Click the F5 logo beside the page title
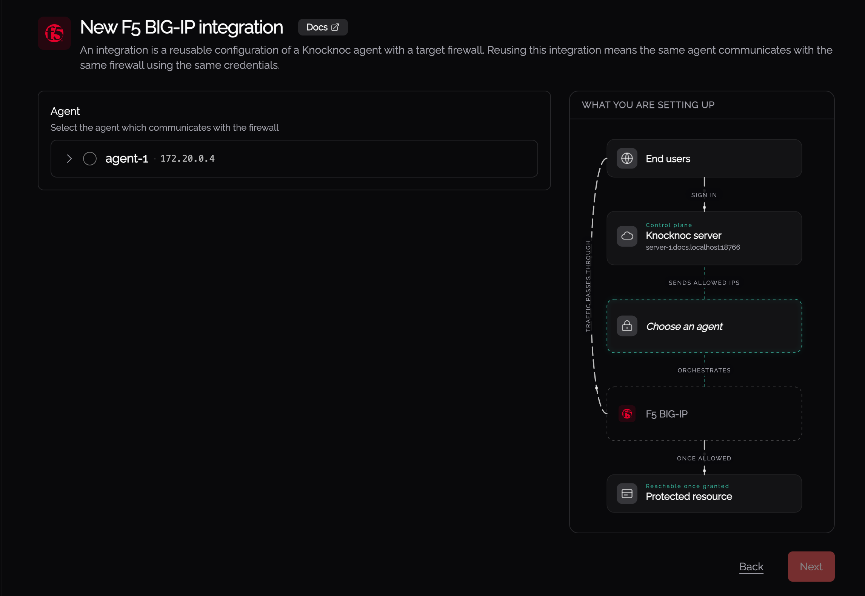 [54, 33]
